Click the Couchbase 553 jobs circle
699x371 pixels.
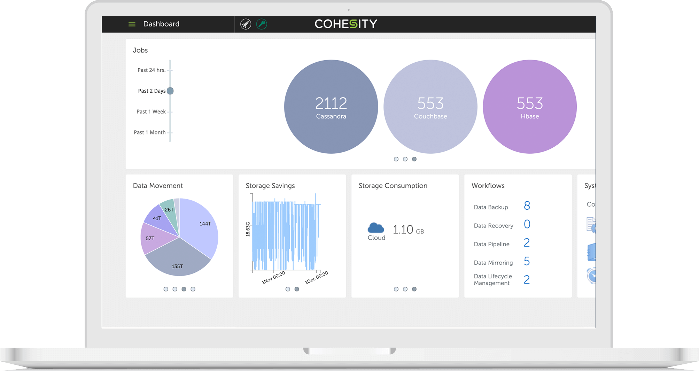click(x=430, y=107)
